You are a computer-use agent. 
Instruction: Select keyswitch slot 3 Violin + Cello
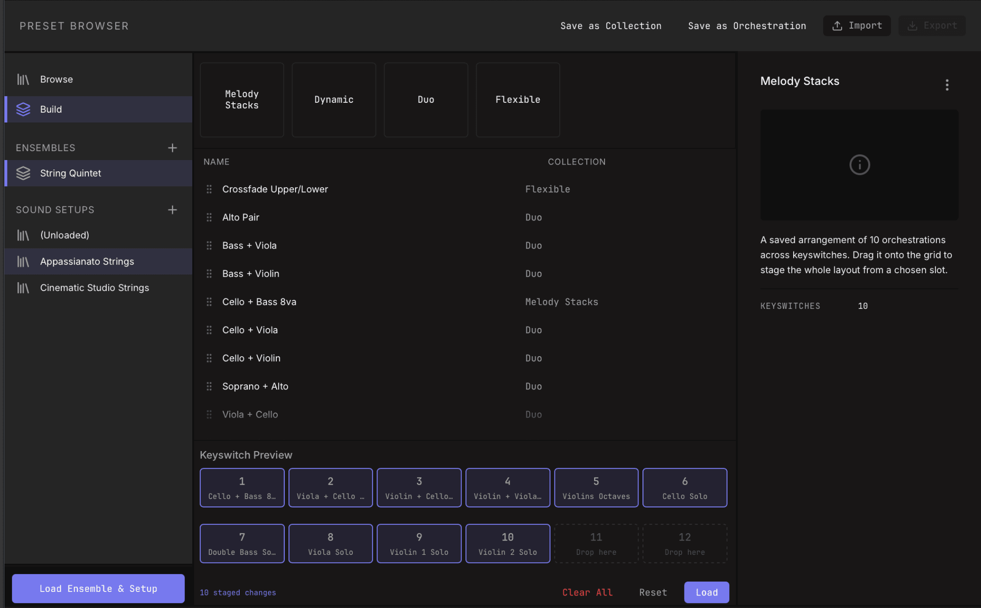point(419,488)
